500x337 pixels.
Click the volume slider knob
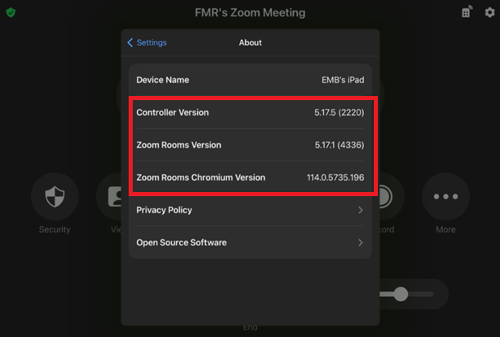point(401,294)
